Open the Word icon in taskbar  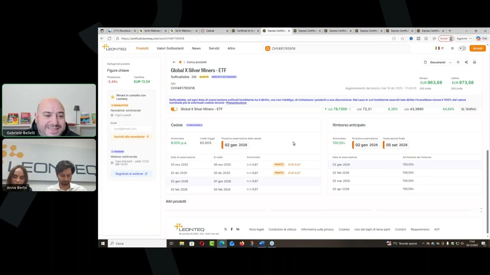(262, 243)
